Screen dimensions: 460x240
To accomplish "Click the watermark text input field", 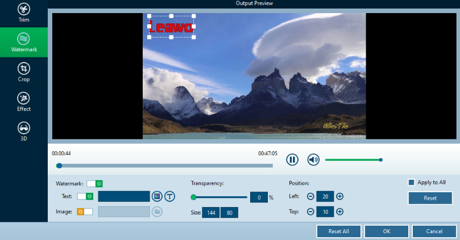I will (124, 196).
